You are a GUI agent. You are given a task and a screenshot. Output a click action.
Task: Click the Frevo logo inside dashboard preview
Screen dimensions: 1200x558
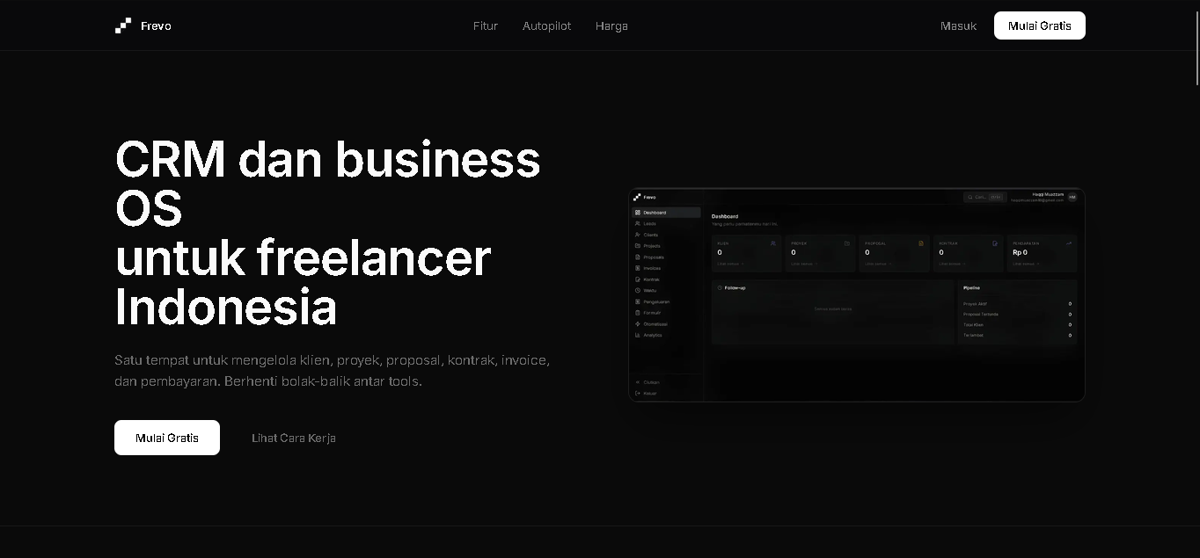(x=637, y=197)
